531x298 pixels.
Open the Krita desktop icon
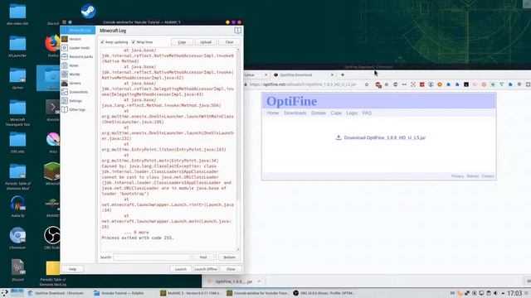coord(53,142)
